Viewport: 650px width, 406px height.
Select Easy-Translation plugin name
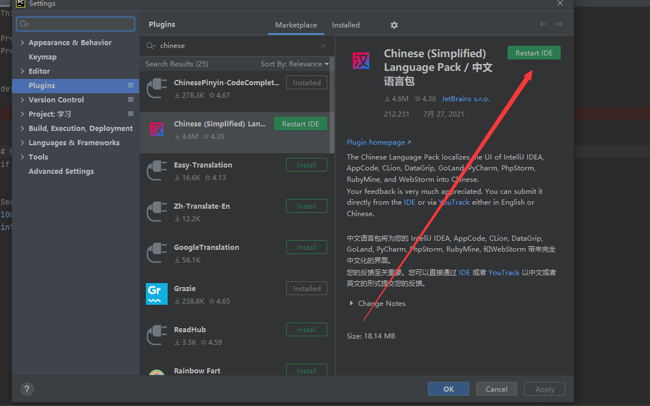203,165
